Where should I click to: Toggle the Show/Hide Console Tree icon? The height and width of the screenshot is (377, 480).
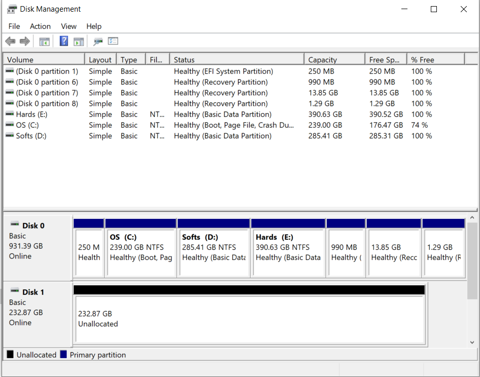[x=44, y=41]
